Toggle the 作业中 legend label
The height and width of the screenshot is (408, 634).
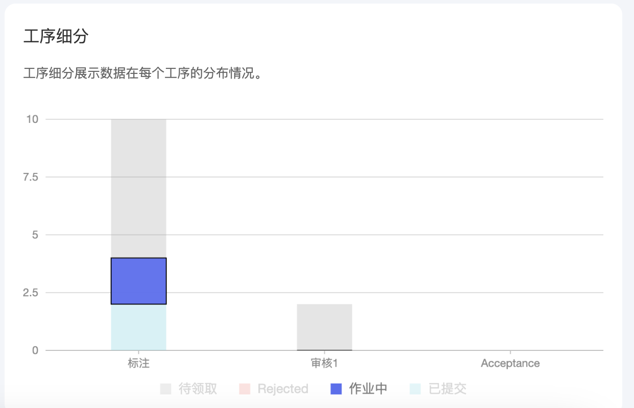[x=368, y=389]
